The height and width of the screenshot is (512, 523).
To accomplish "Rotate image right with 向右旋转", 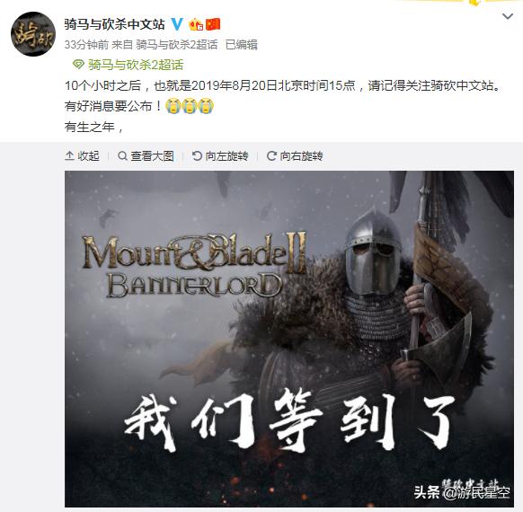I will 295,155.
